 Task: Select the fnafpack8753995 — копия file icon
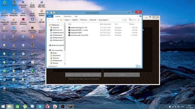click(69, 30)
